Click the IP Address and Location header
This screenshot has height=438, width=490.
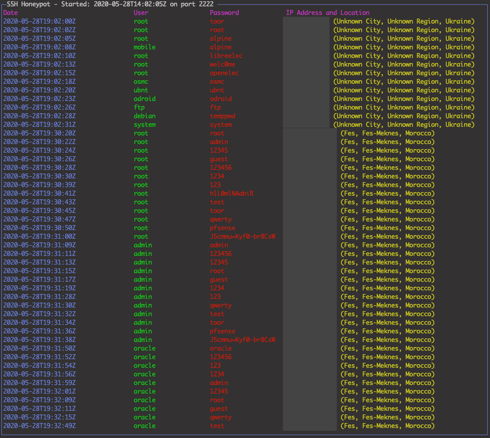(328, 13)
